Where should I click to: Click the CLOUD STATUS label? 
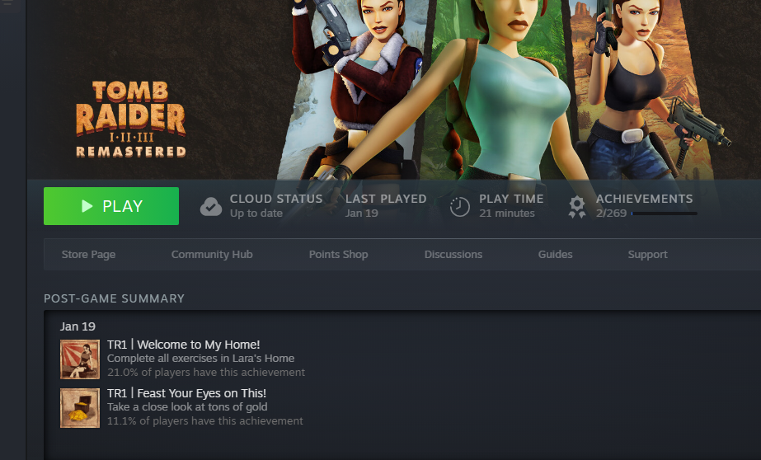point(276,199)
